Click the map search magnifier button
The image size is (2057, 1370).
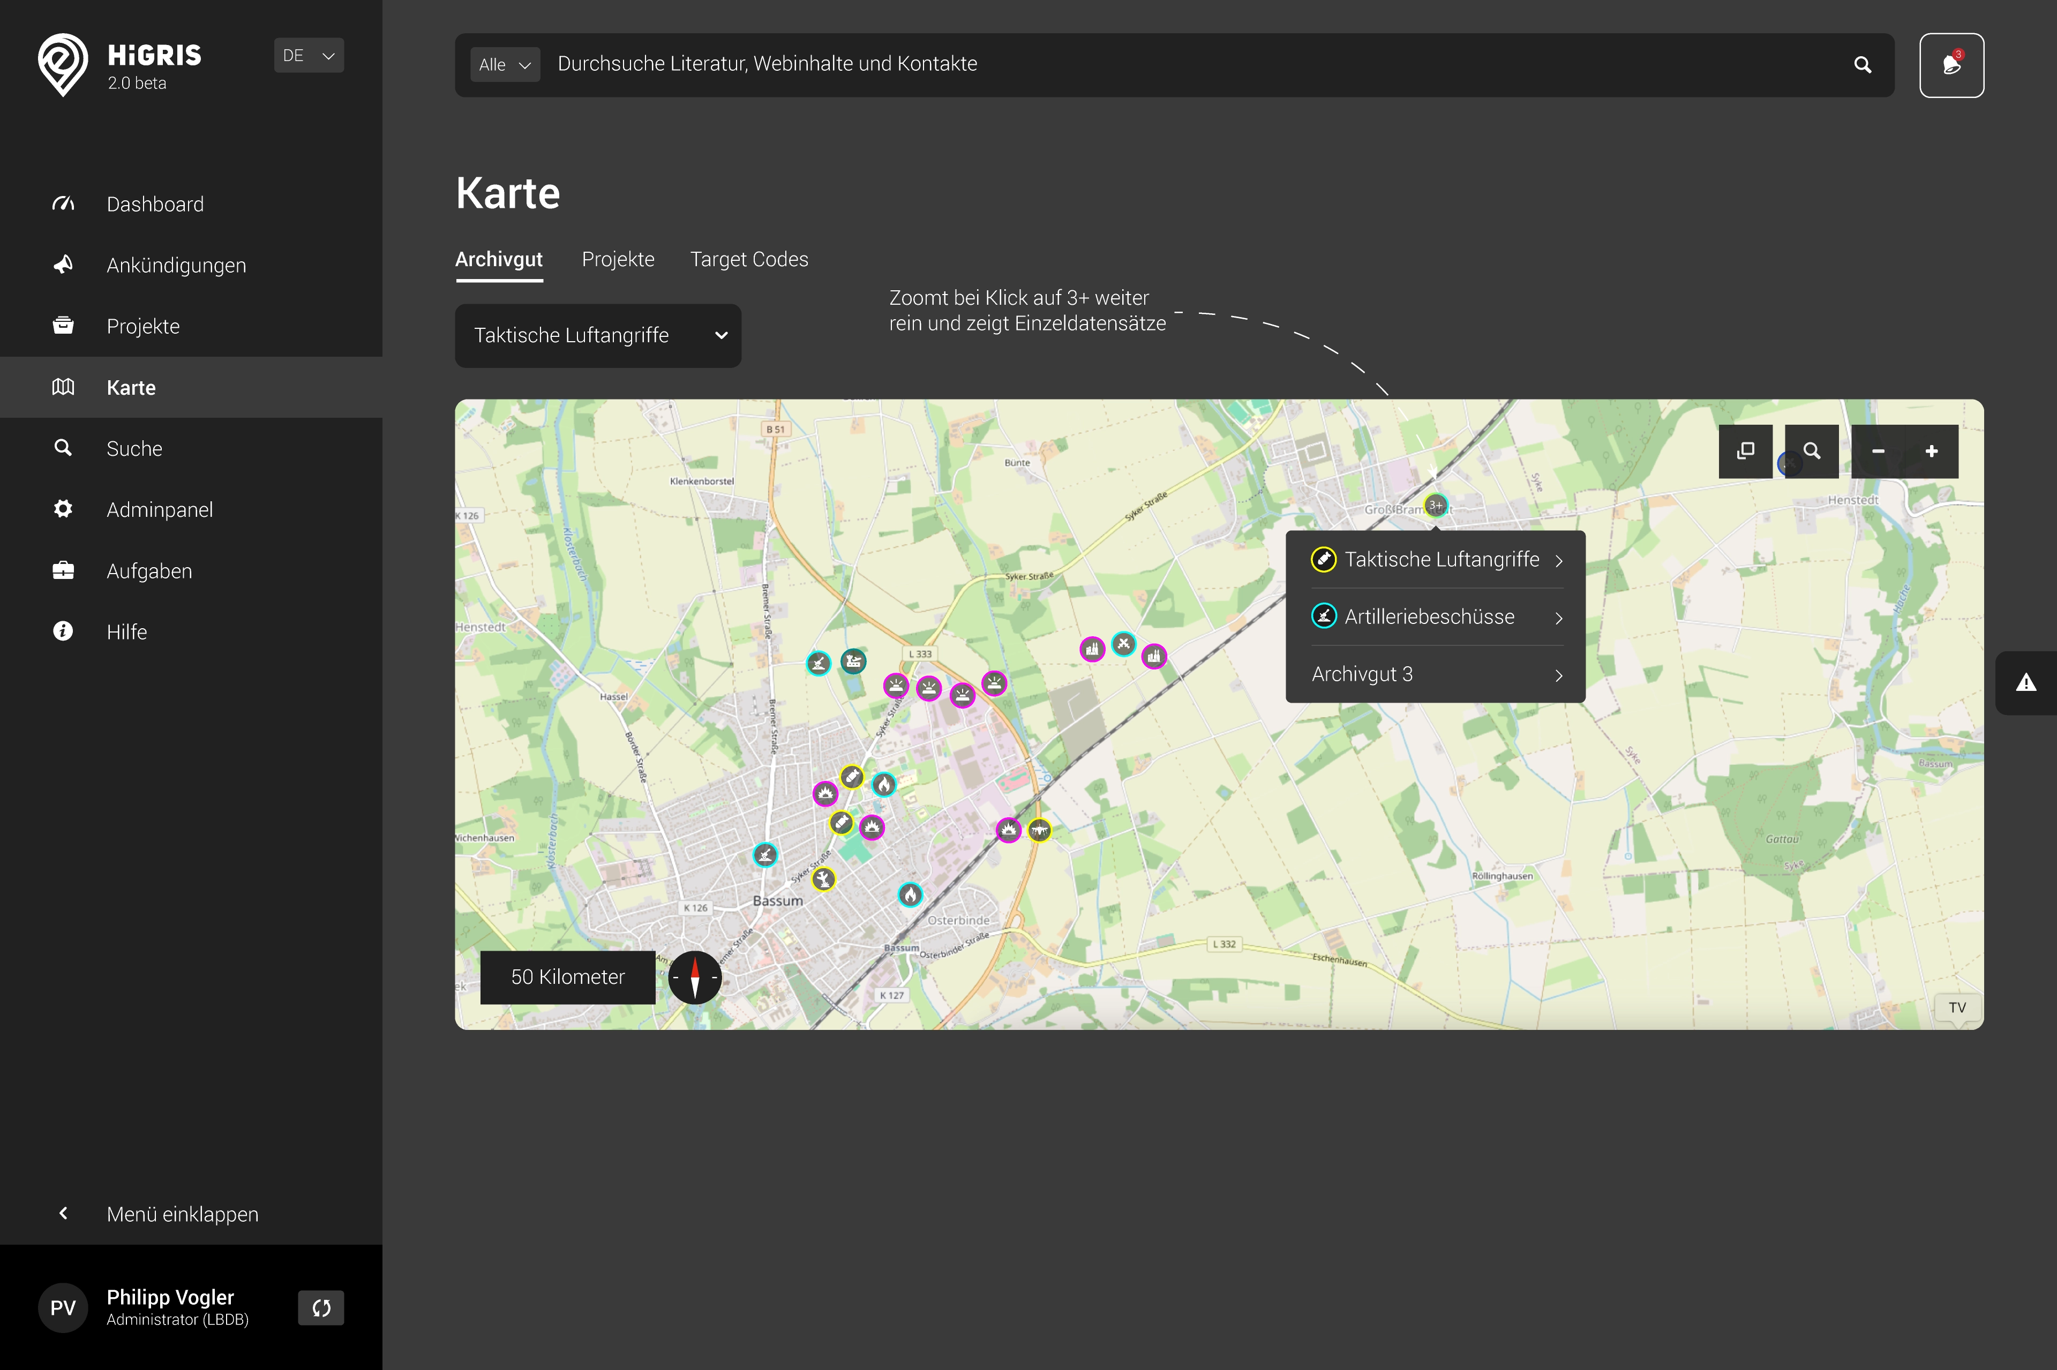pyautogui.click(x=1812, y=451)
